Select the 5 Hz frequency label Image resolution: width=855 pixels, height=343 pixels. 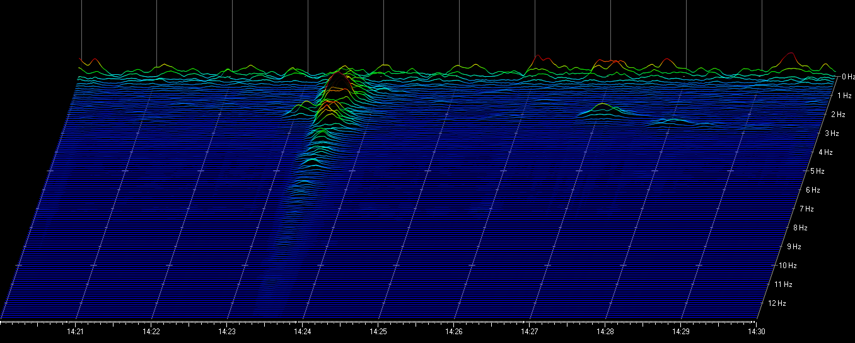pos(817,171)
